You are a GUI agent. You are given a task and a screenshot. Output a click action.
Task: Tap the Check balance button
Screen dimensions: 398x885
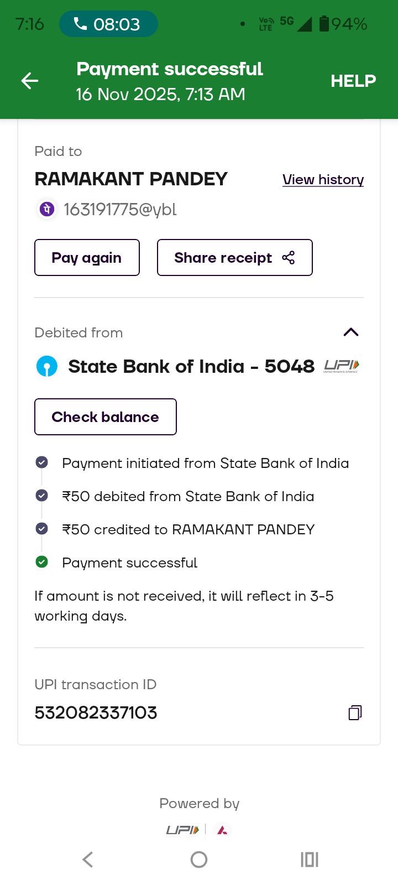coord(106,417)
